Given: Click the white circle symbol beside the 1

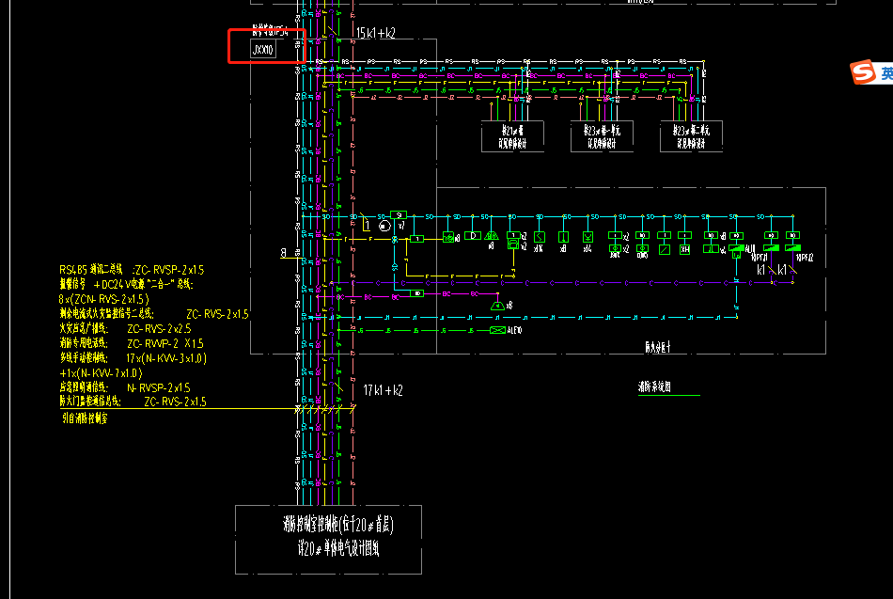Looking at the screenshot, I should coord(385,227).
